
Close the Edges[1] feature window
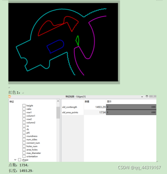153,96
